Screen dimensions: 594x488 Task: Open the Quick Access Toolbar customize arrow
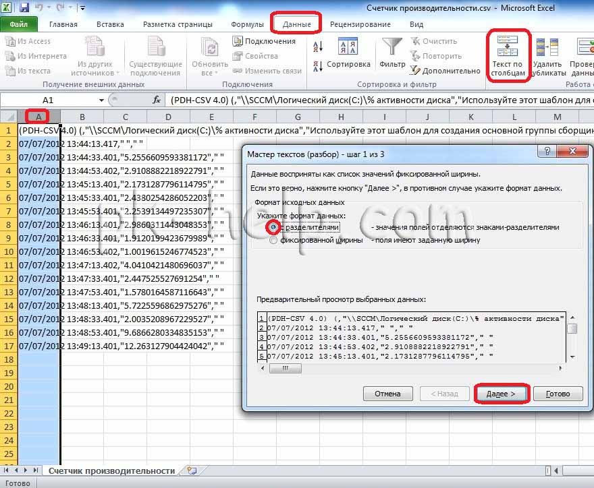tap(82, 7)
